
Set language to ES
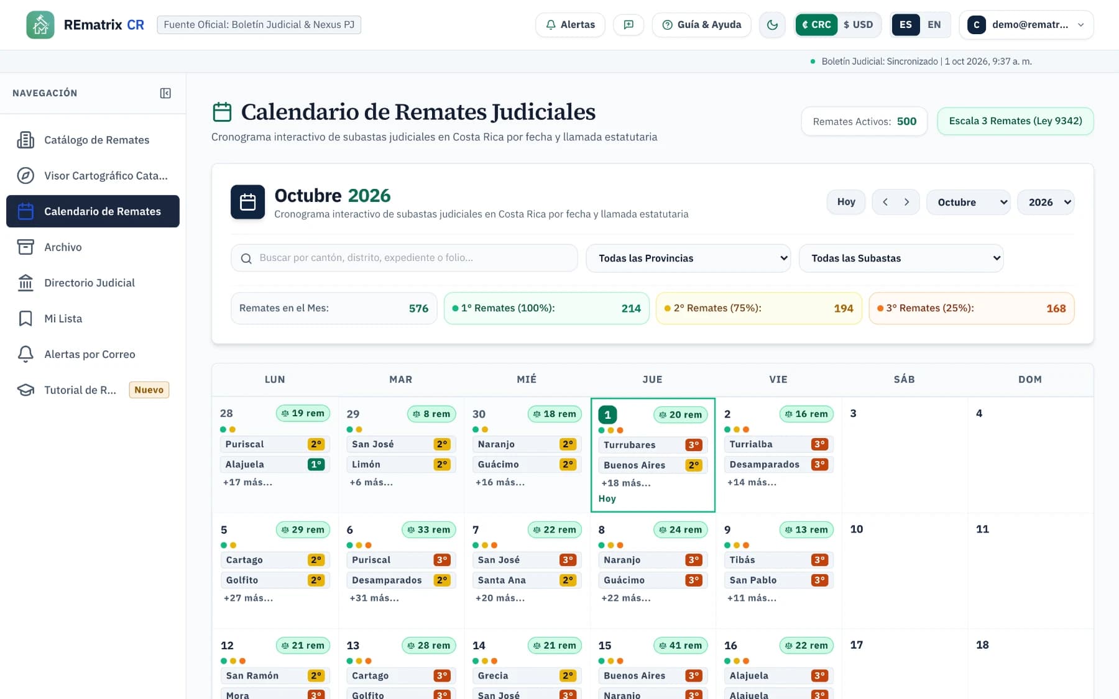906,25
